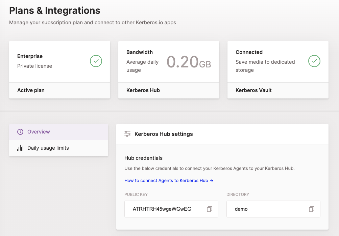Click the Kerberos Hub settings title

tap(164, 134)
